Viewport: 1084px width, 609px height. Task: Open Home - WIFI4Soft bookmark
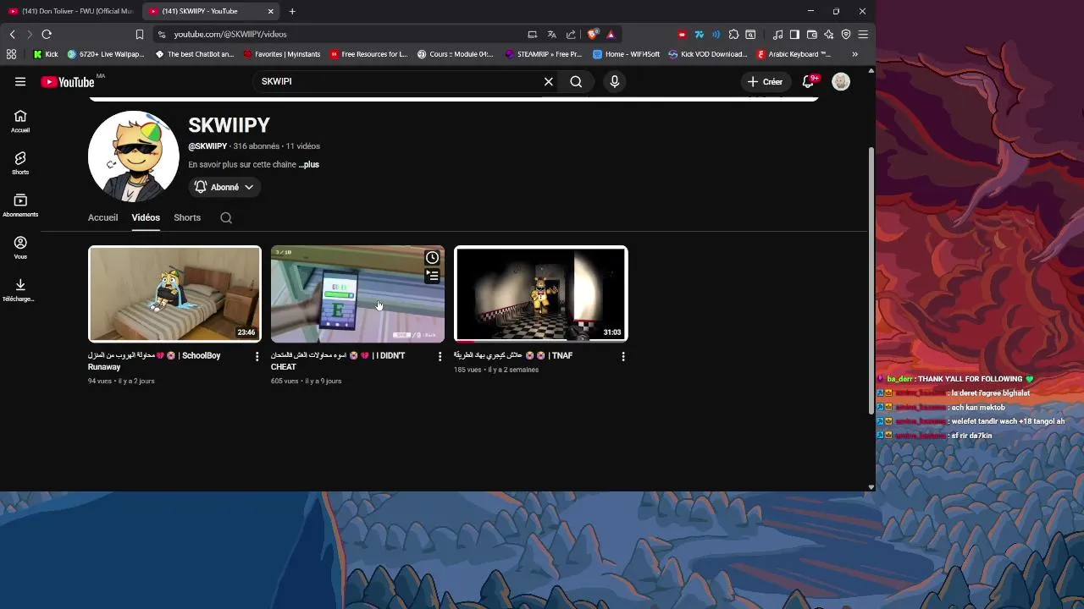pos(627,54)
